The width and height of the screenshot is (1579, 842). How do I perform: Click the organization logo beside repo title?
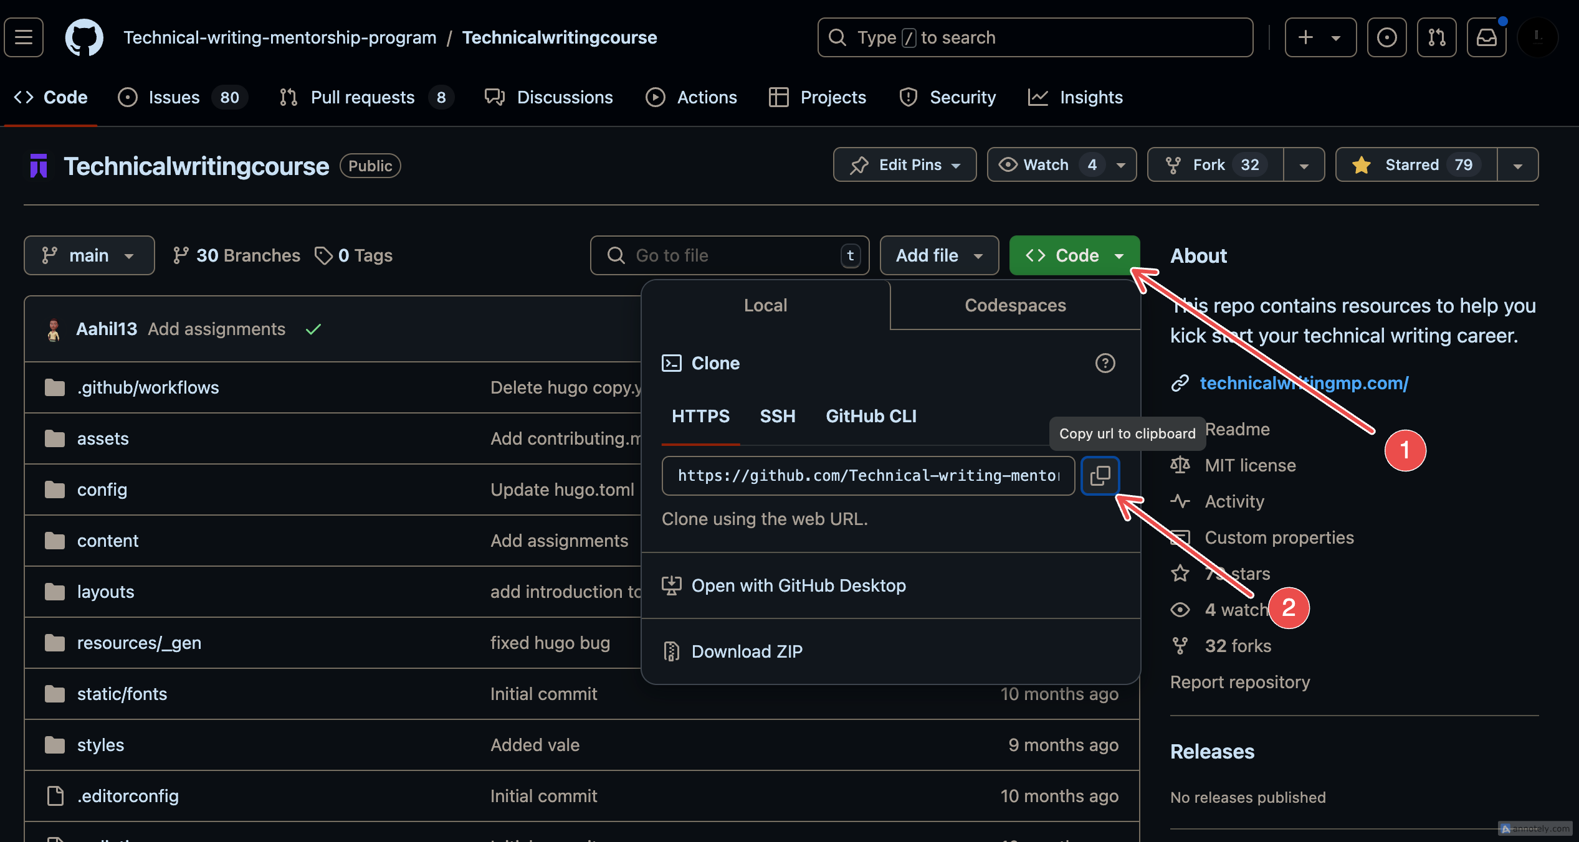39,166
